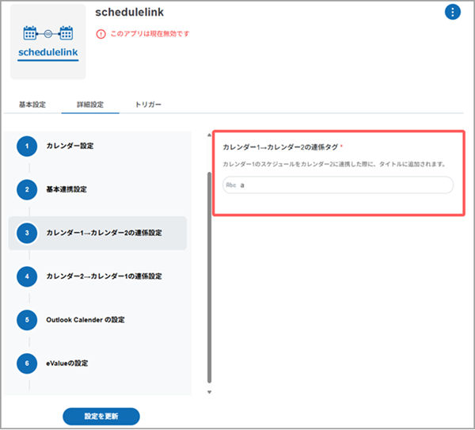Switch to the 詳細設定 tab
Screen dimensions: 475x430
pyautogui.click(x=90, y=105)
